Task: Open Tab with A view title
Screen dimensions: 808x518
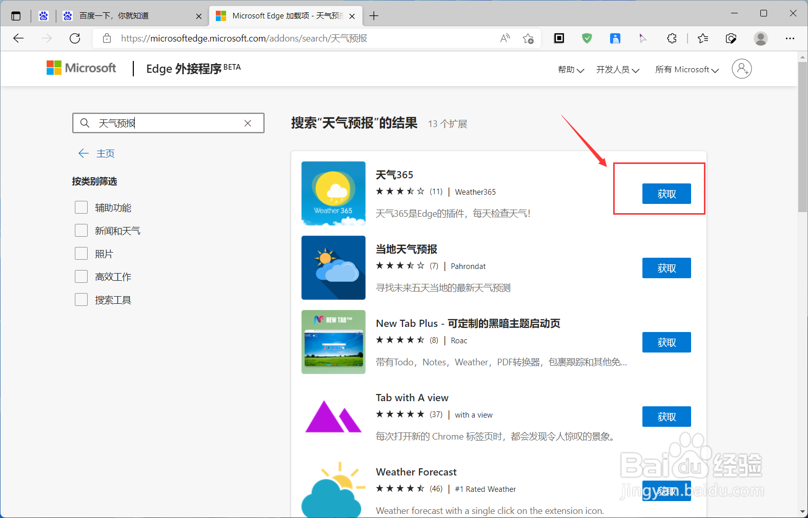Action: pyautogui.click(x=412, y=398)
